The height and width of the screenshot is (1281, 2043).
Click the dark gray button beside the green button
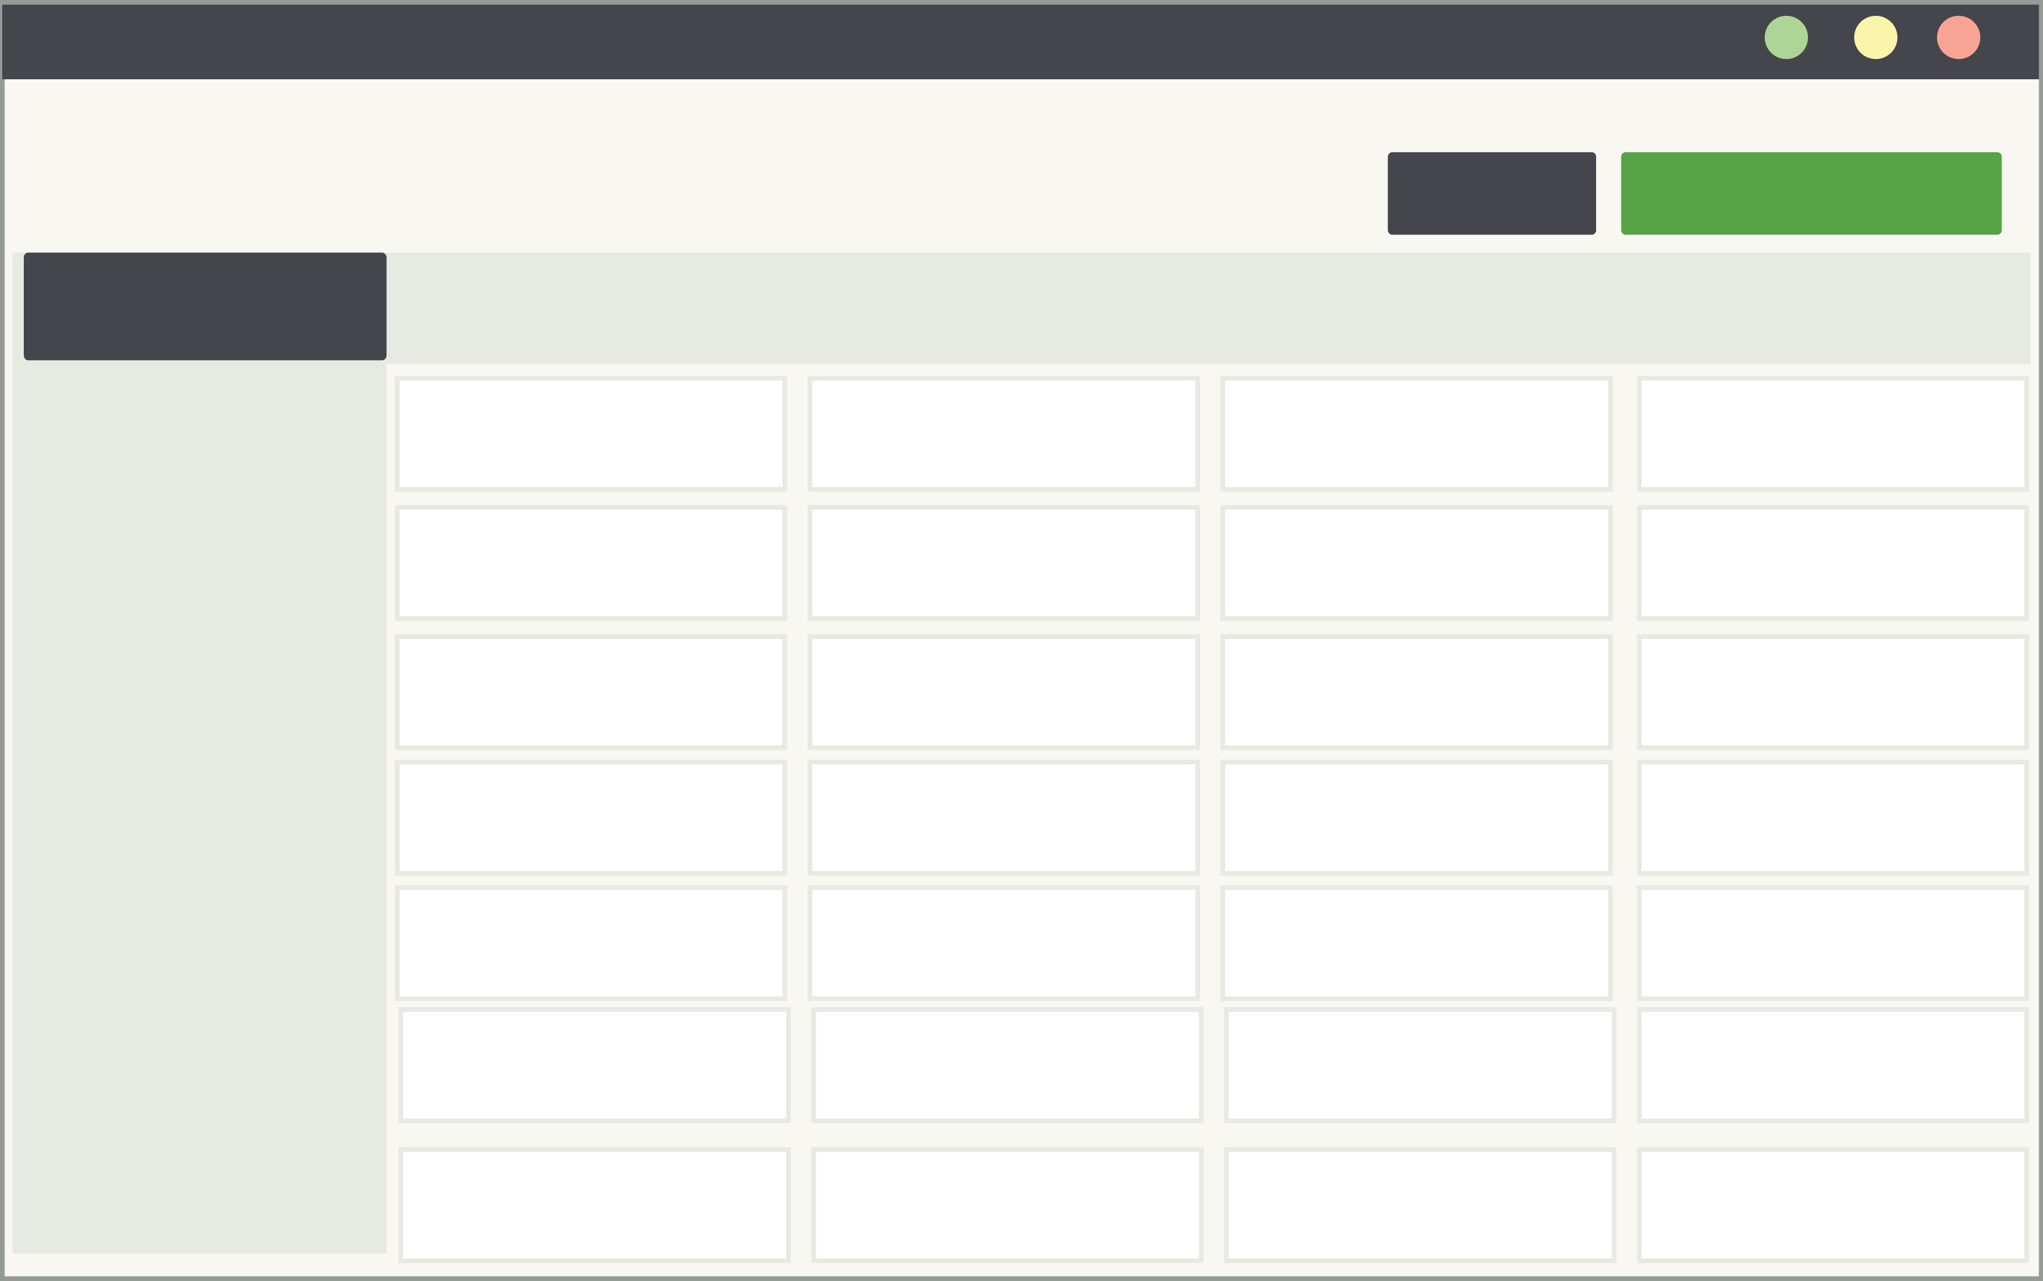(x=1491, y=193)
